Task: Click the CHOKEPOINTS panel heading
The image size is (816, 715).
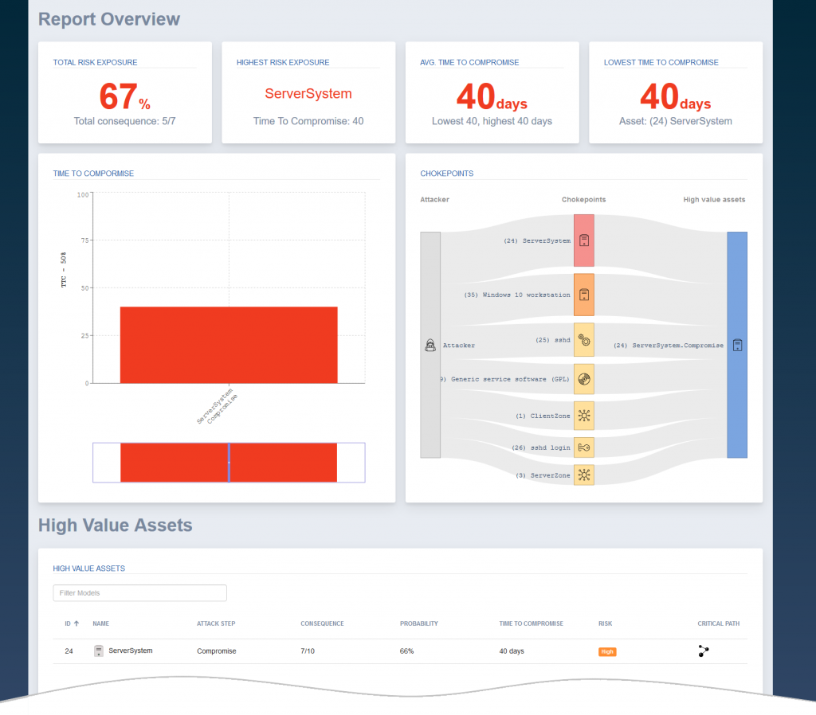Action: coord(447,173)
